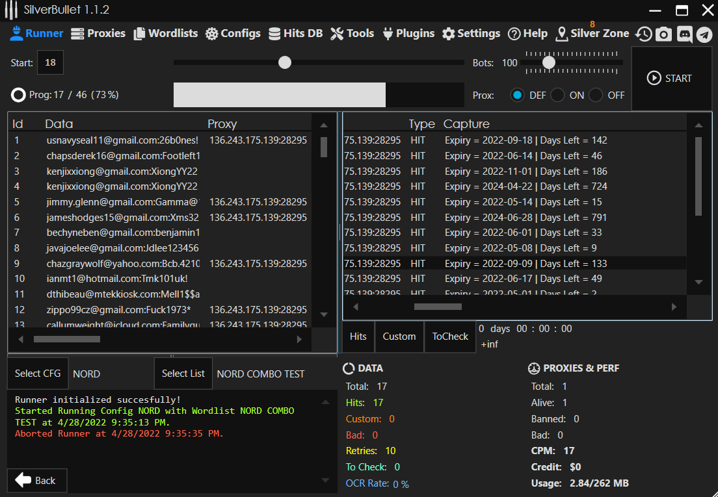Switch to the Runner section

(x=36, y=33)
